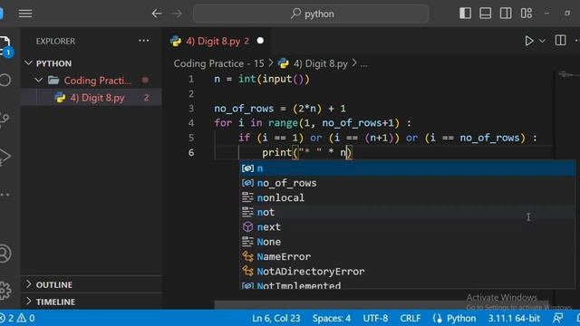
Task: Click problem count 2 on Digit 8.py row
Action: point(147,98)
